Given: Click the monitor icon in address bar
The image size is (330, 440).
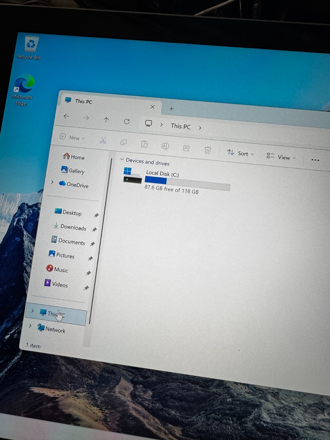Looking at the screenshot, I should coord(148,123).
